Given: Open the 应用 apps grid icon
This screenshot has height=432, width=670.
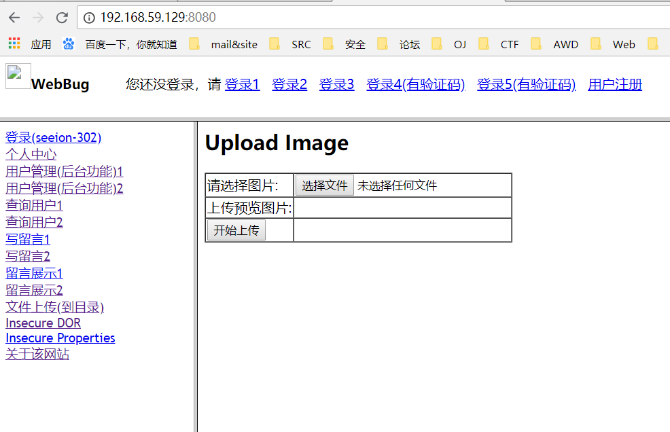Looking at the screenshot, I should [14, 43].
